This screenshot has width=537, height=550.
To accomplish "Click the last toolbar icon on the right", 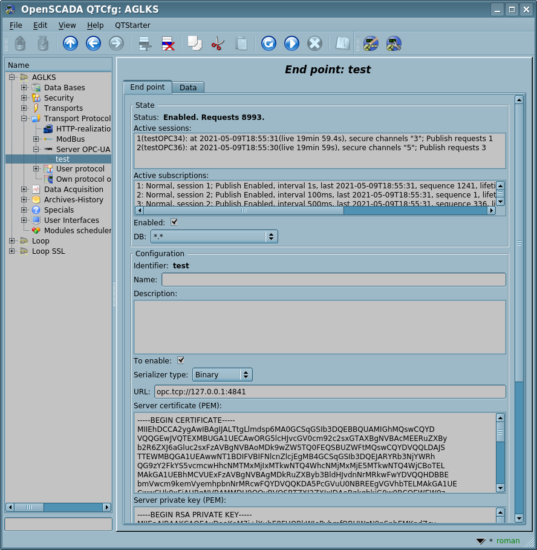I will point(394,44).
